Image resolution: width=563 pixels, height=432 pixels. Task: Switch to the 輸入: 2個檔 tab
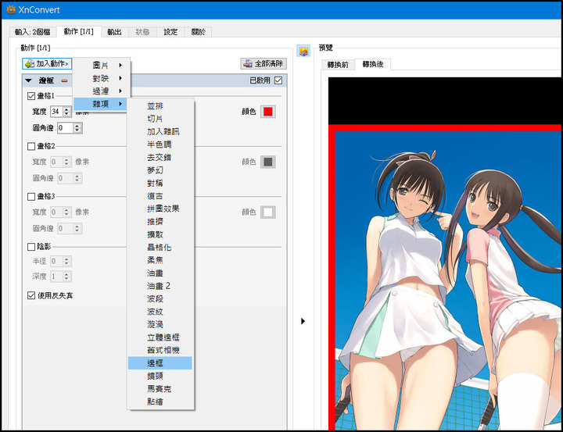[33, 32]
